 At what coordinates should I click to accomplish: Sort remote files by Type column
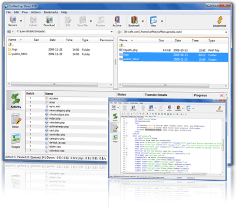[212, 41]
